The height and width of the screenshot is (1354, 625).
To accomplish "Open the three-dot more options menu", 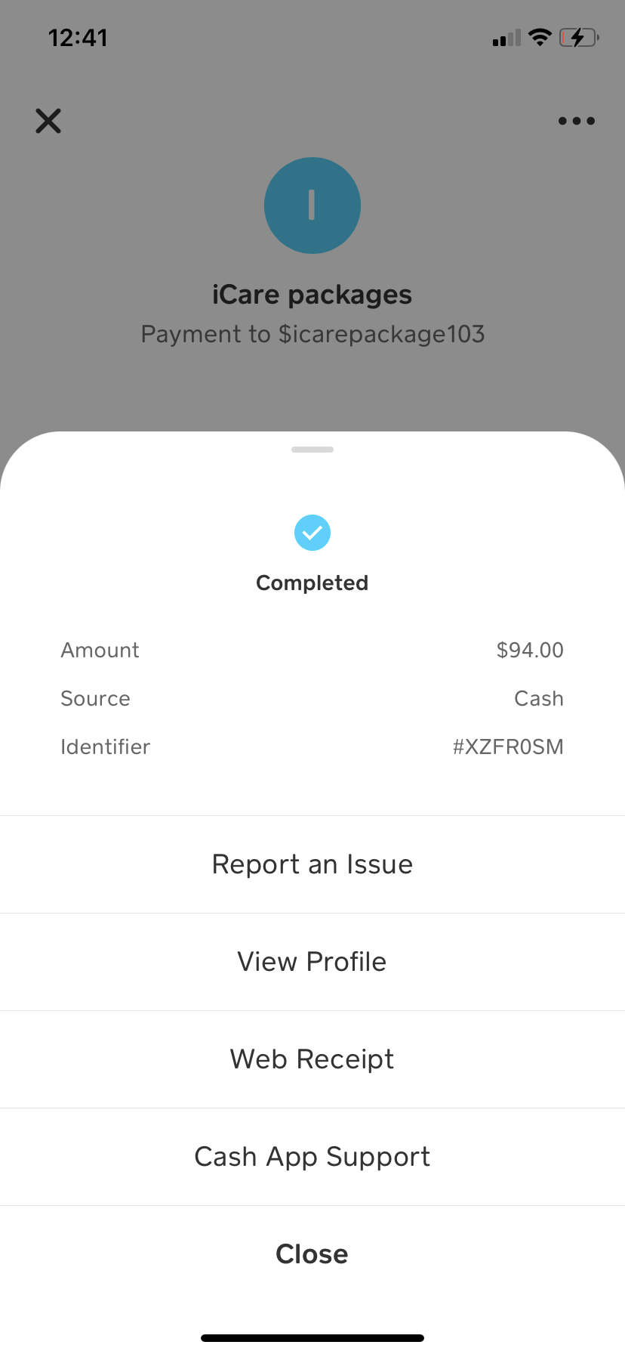I will click(x=577, y=121).
